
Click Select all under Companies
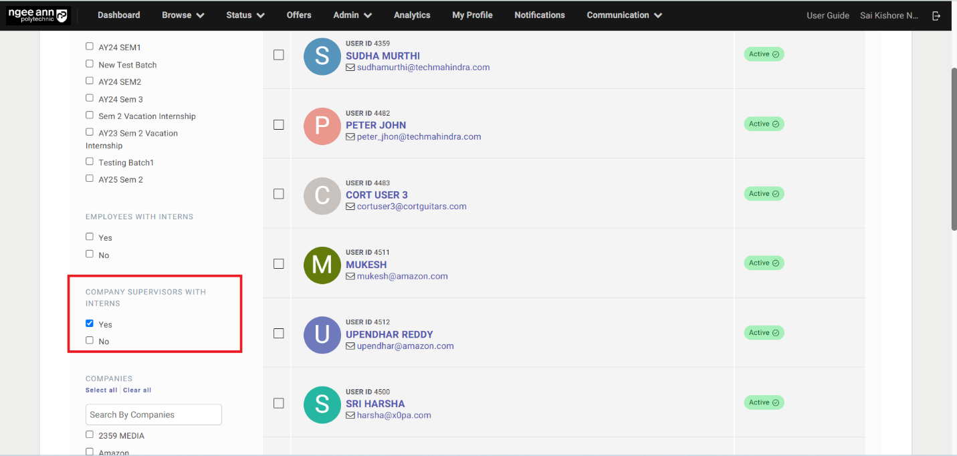point(101,390)
